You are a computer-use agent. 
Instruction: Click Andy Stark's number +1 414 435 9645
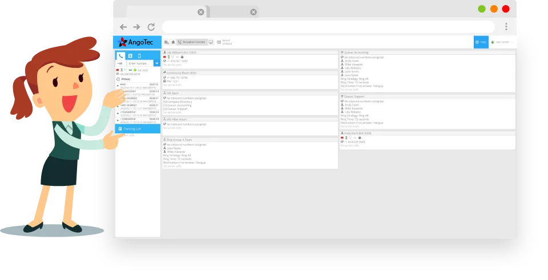pos(354,142)
